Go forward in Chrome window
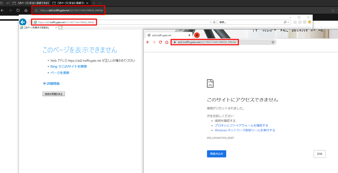Screen dimensions: 338x173 click(154, 42)
